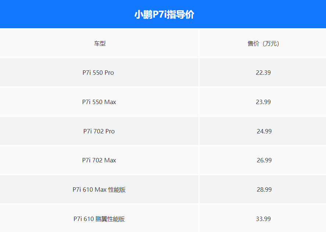
Task: Select the 售价（万元）column header
Action: 263,43
